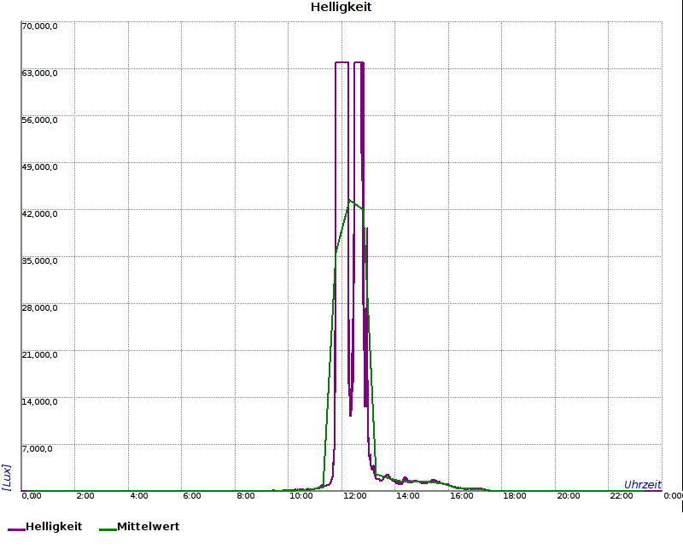Click the 63,000,0 y-axis label
Viewport: 683px width, 555px height.
(x=39, y=73)
